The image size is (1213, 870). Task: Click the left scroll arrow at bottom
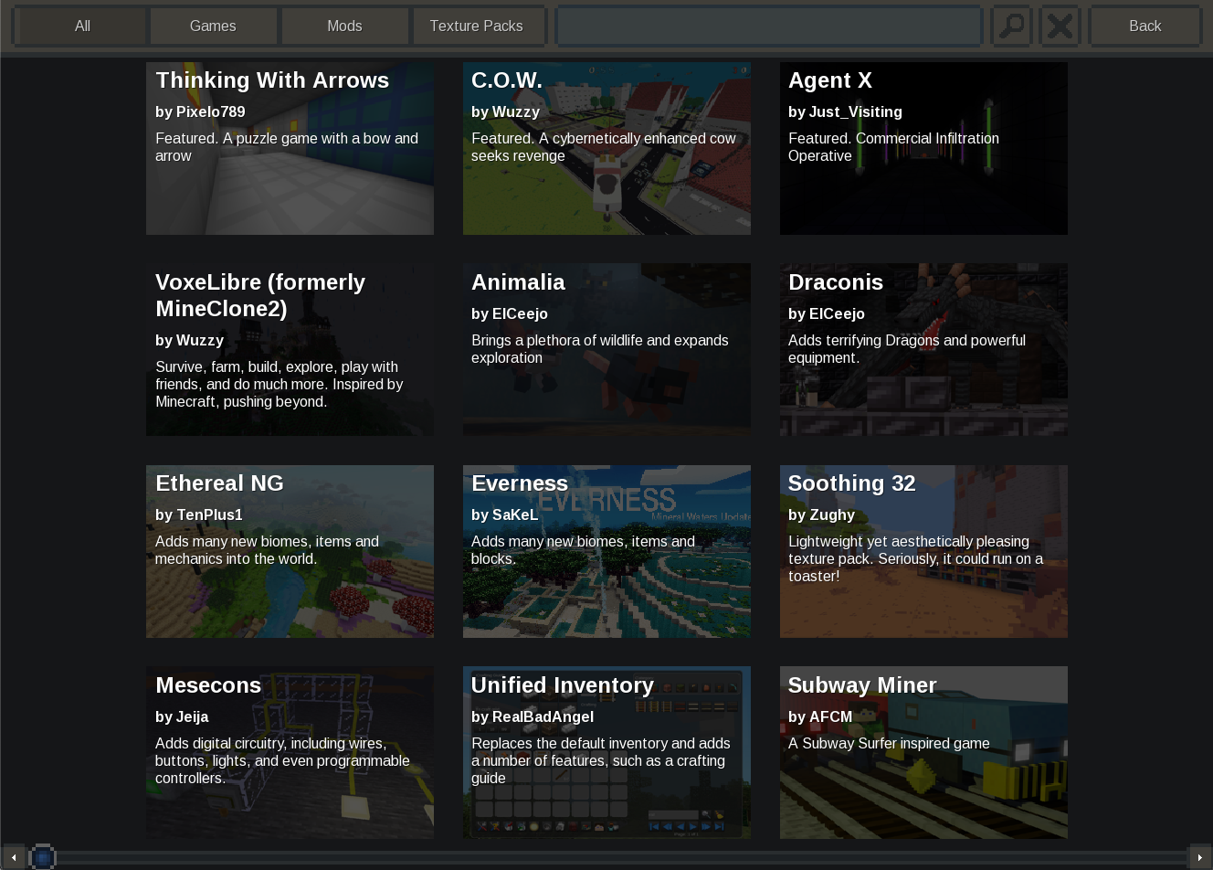[14, 857]
